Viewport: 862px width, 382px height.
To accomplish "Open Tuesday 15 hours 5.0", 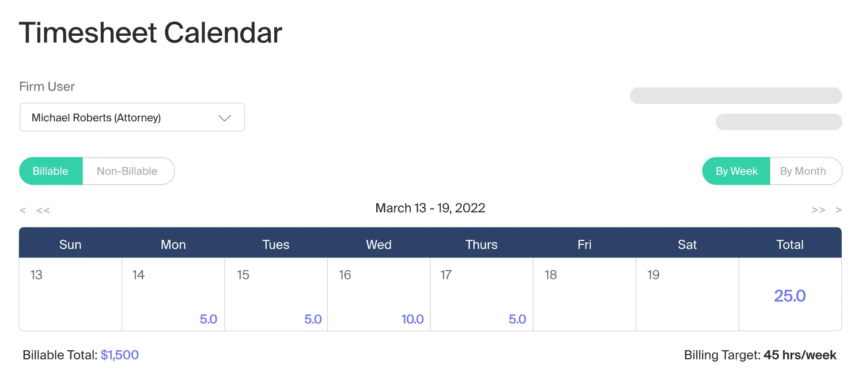I will click(x=313, y=319).
